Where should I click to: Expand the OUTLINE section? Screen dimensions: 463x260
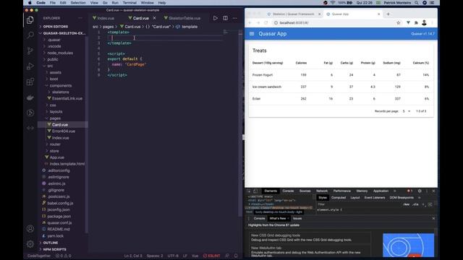click(x=51, y=243)
